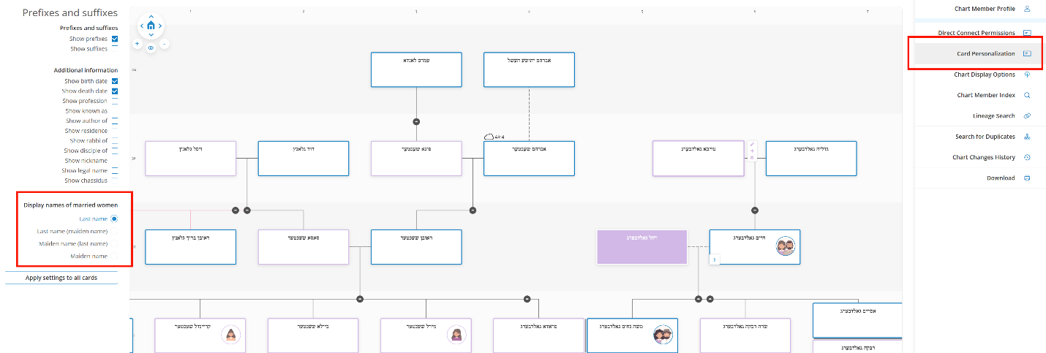Click the eye icon under navigation pad
1046x353 pixels.
coord(151,48)
